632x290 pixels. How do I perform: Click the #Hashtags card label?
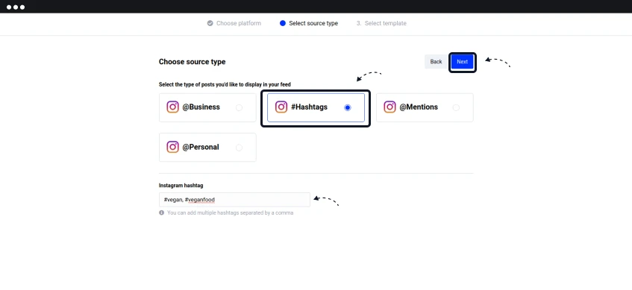[309, 107]
